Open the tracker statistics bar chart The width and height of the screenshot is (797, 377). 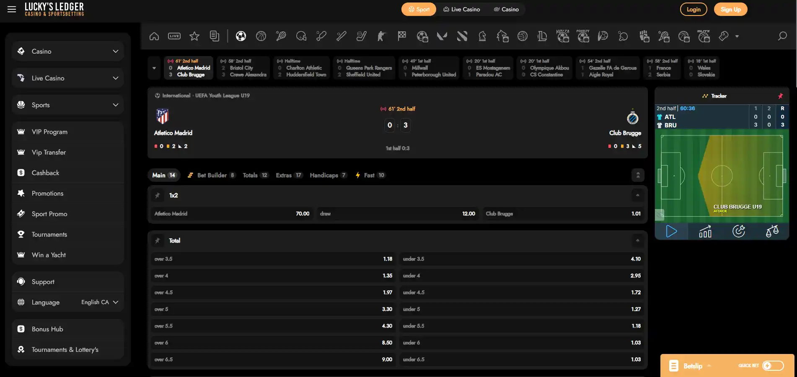click(705, 231)
